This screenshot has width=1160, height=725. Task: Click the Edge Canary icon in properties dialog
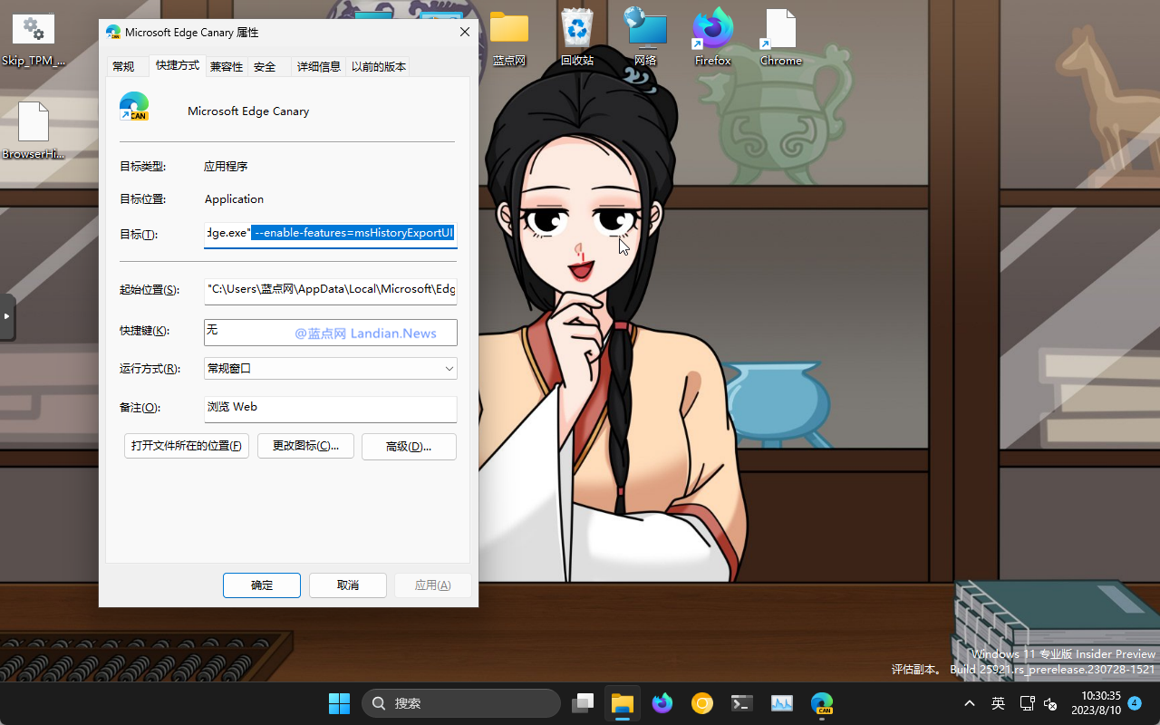(x=134, y=107)
